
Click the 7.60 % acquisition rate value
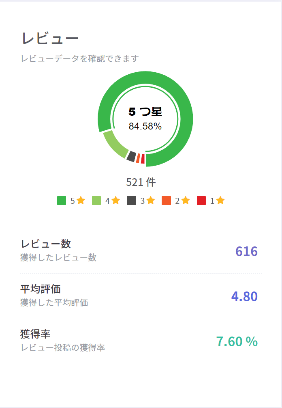(x=237, y=341)
